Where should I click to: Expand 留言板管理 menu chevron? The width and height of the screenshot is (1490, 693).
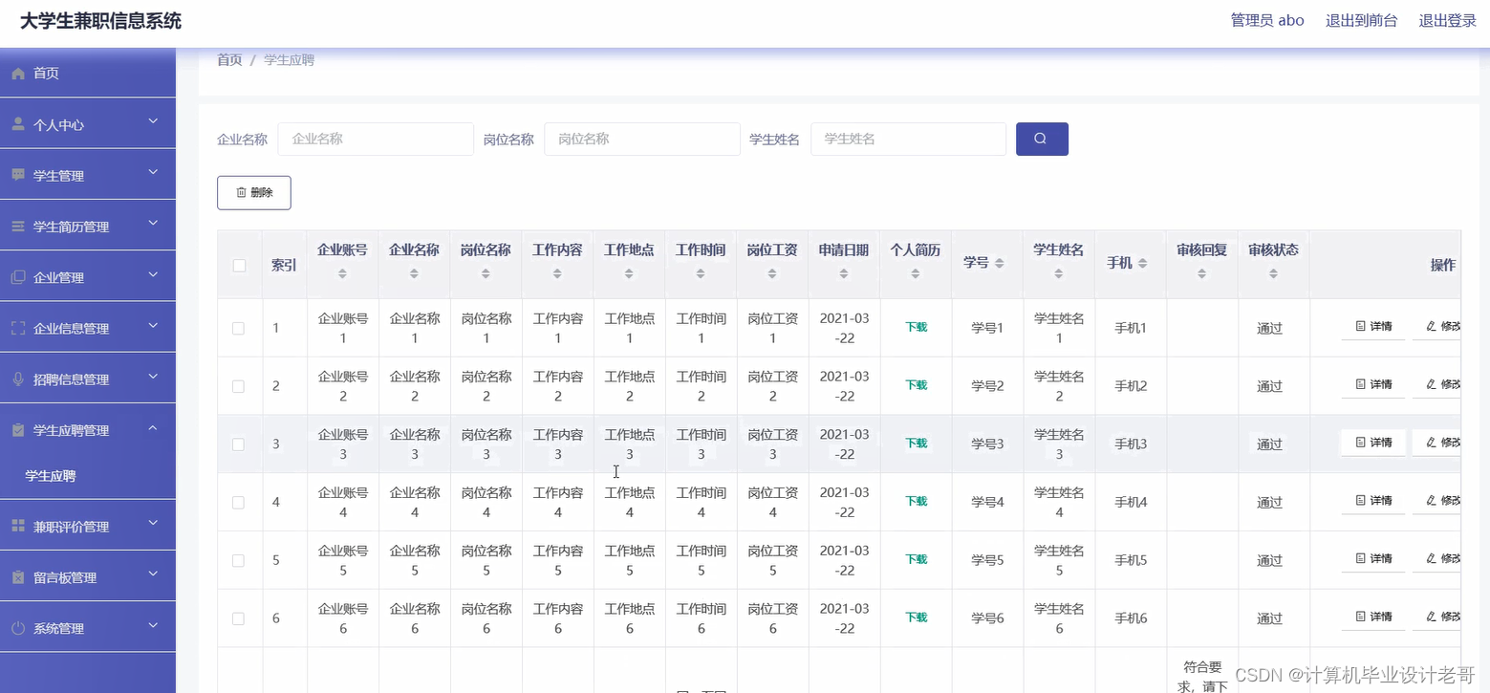coord(153,574)
